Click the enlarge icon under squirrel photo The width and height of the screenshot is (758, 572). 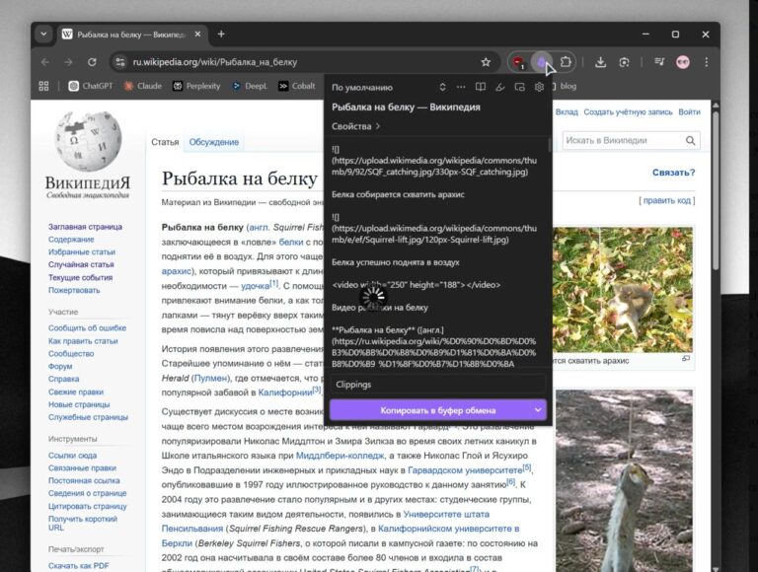coord(686,359)
